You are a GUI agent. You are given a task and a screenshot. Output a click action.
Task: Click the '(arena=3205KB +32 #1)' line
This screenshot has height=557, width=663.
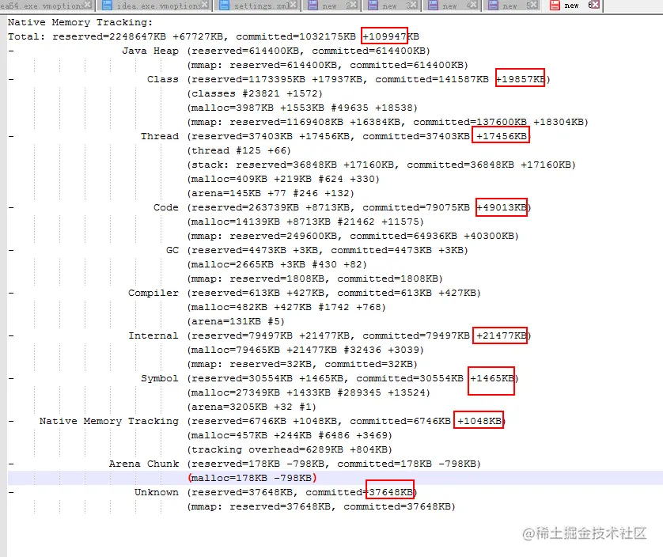252,407
